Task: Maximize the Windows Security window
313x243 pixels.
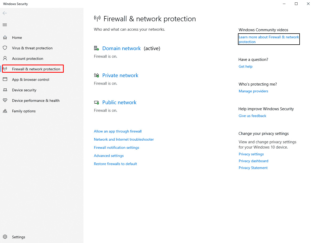Action: click(296, 4)
